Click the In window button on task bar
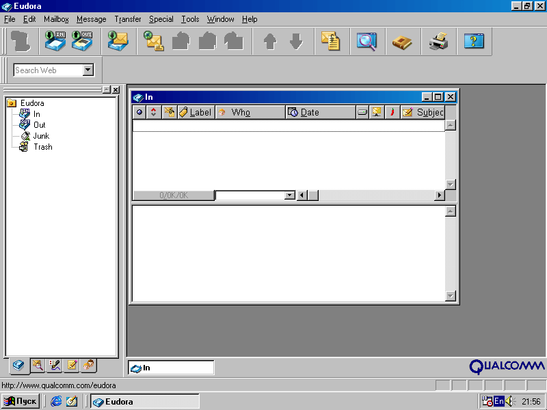Image resolution: width=547 pixels, height=410 pixels. [x=171, y=368]
